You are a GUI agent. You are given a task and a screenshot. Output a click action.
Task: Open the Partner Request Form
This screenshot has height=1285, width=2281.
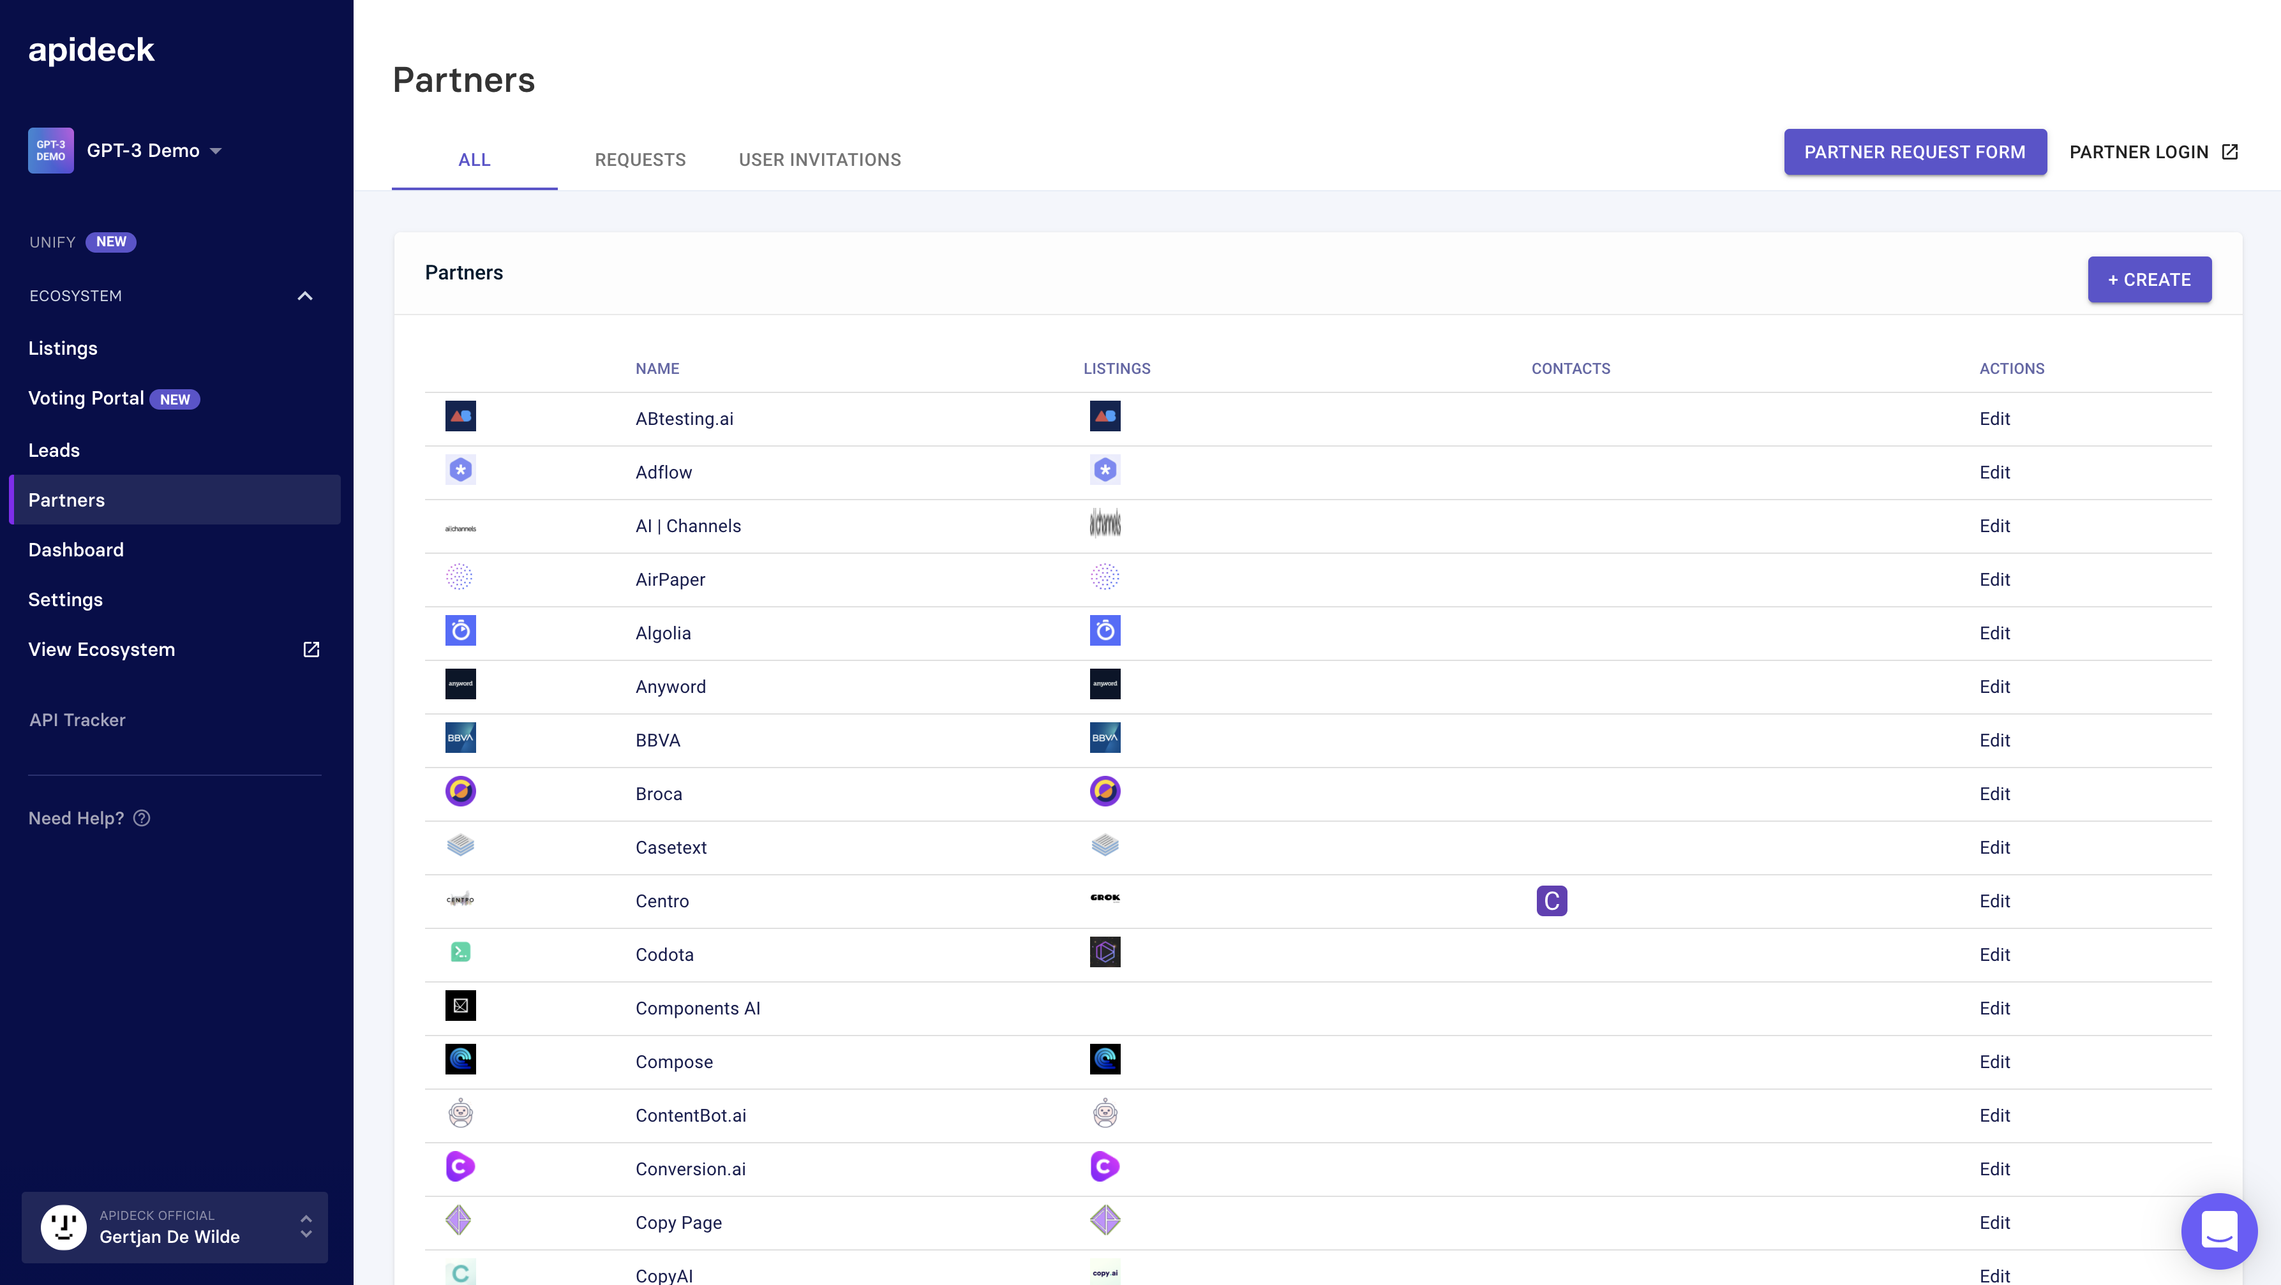(x=1915, y=151)
